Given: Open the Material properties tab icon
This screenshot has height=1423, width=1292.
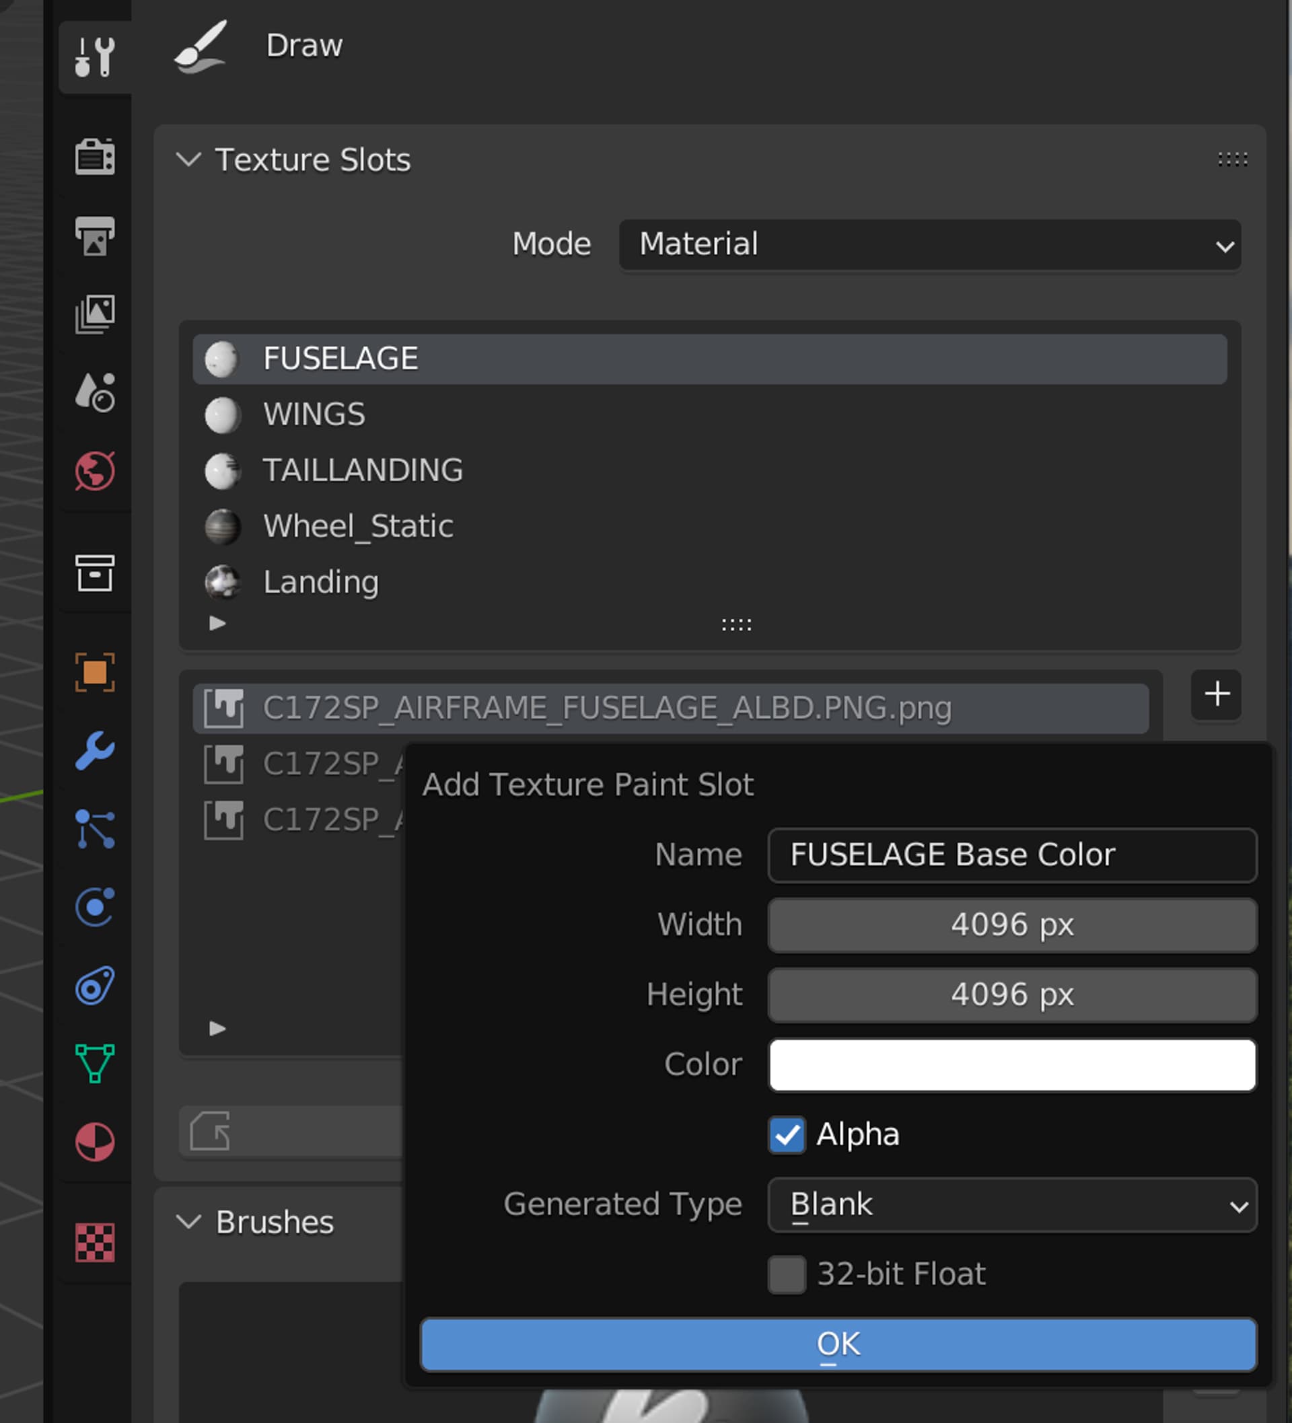Looking at the screenshot, I should pos(95,1142).
